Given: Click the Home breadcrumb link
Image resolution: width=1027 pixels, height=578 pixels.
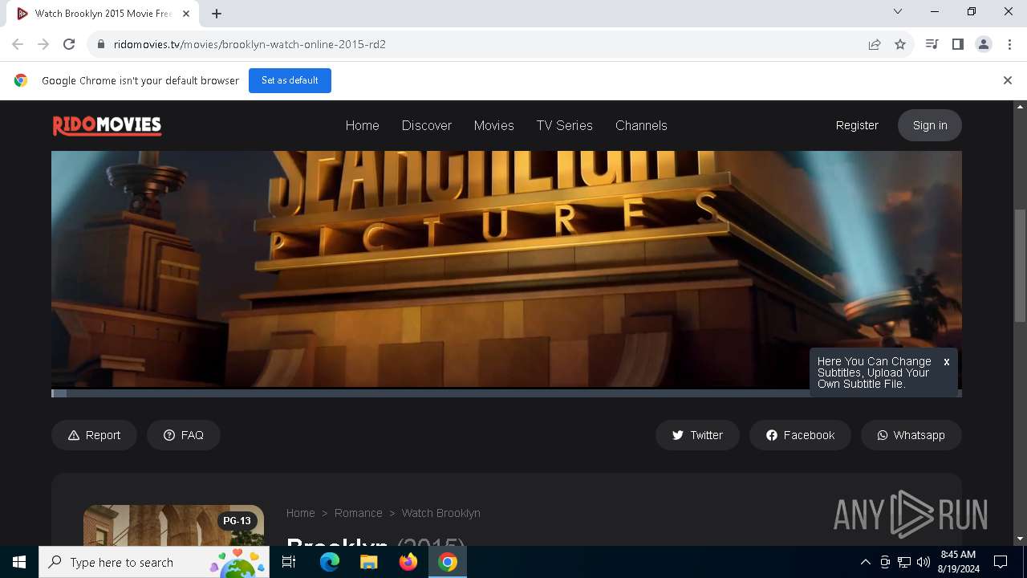Looking at the screenshot, I should click(x=300, y=513).
